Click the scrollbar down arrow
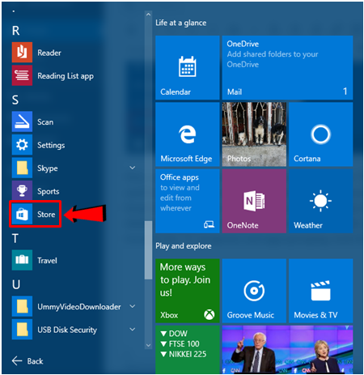 click(148, 345)
